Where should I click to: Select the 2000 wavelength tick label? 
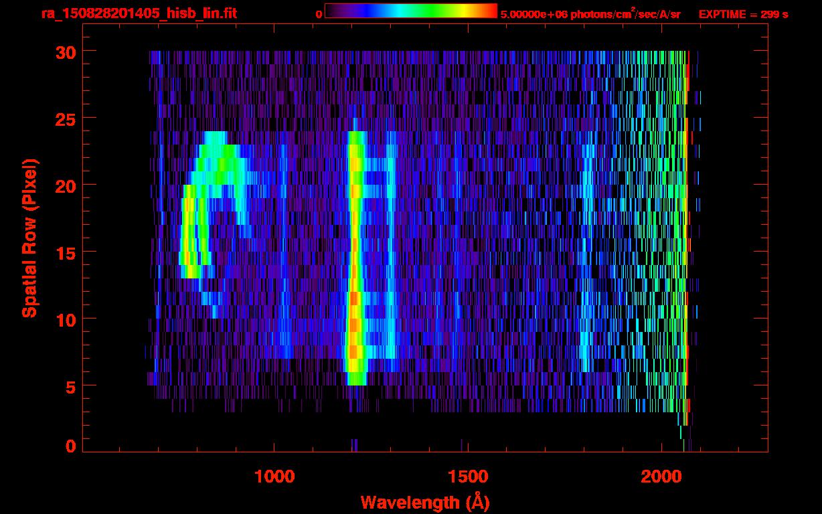(x=661, y=477)
